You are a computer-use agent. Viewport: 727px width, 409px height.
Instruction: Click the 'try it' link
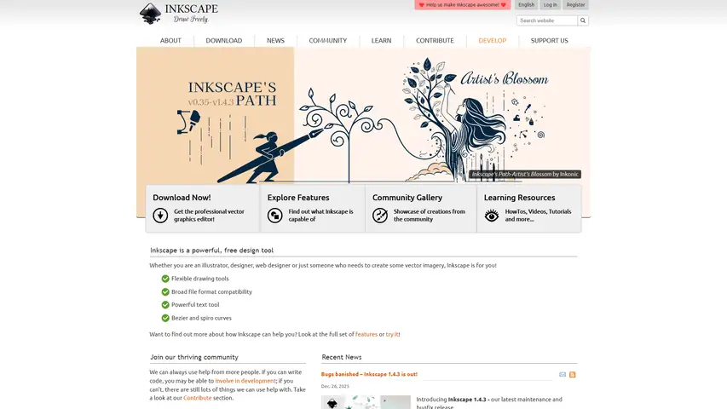392,334
